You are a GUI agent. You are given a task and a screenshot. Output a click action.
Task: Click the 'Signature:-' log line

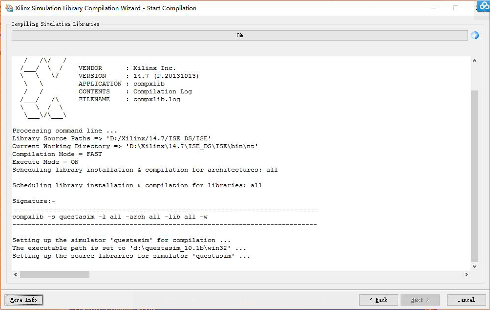tap(34, 201)
